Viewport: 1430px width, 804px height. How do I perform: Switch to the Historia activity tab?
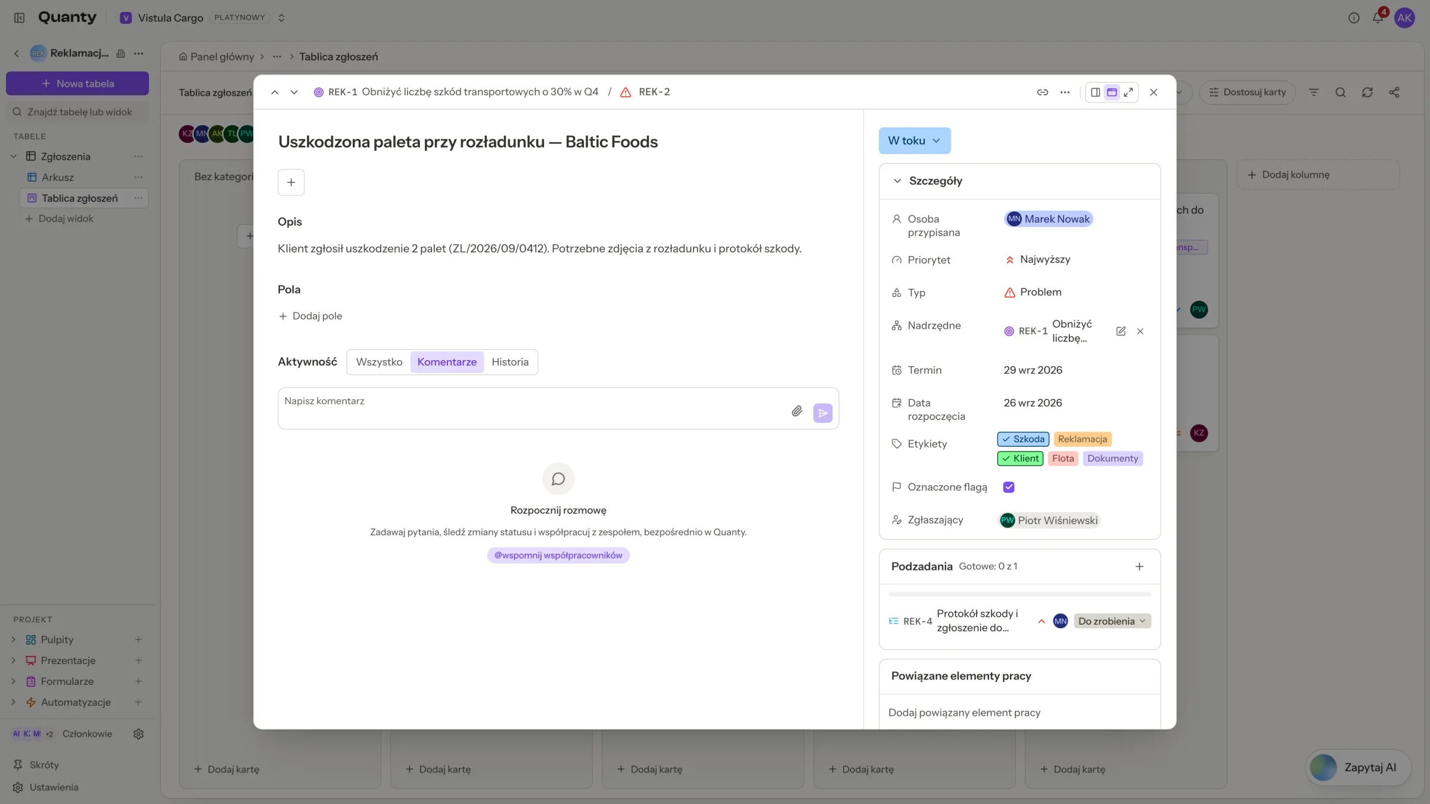click(510, 362)
